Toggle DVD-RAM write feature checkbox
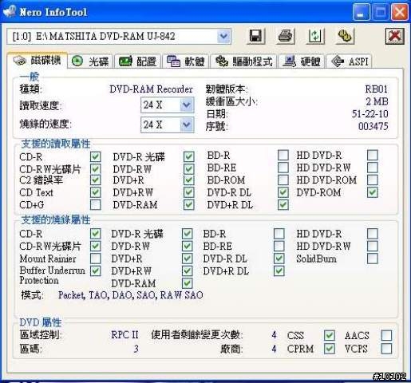Screen dimensions: 411x383 pyautogui.click(x=188, y=283)
